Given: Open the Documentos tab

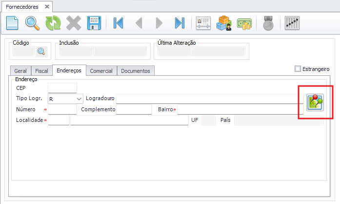Looking at the screenshot, I should click(136, 71).
